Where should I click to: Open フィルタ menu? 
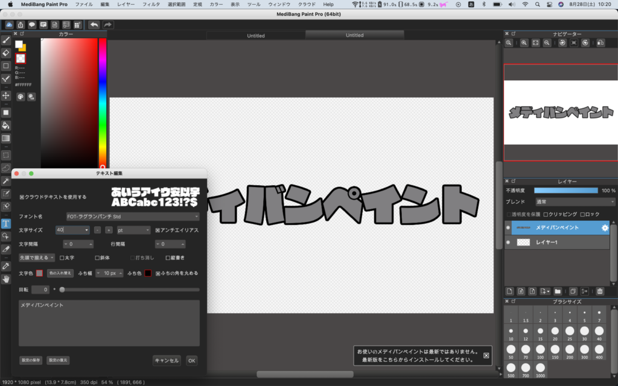(x=151, y=4)
